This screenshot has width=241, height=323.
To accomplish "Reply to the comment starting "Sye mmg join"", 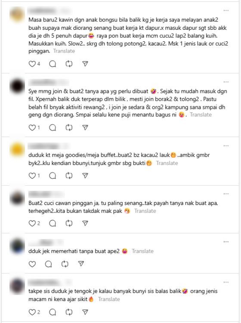I will point(53,128).
